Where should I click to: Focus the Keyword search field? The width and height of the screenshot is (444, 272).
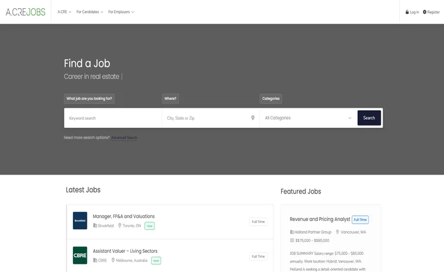point(113,118)
